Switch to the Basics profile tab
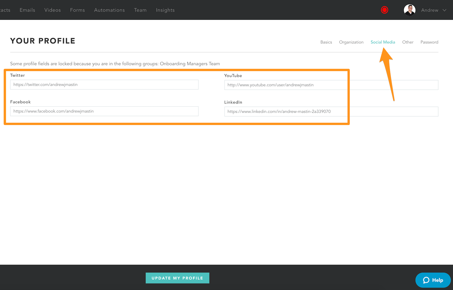The height and width of the screenshot is (290, 453). coord(326,42)
